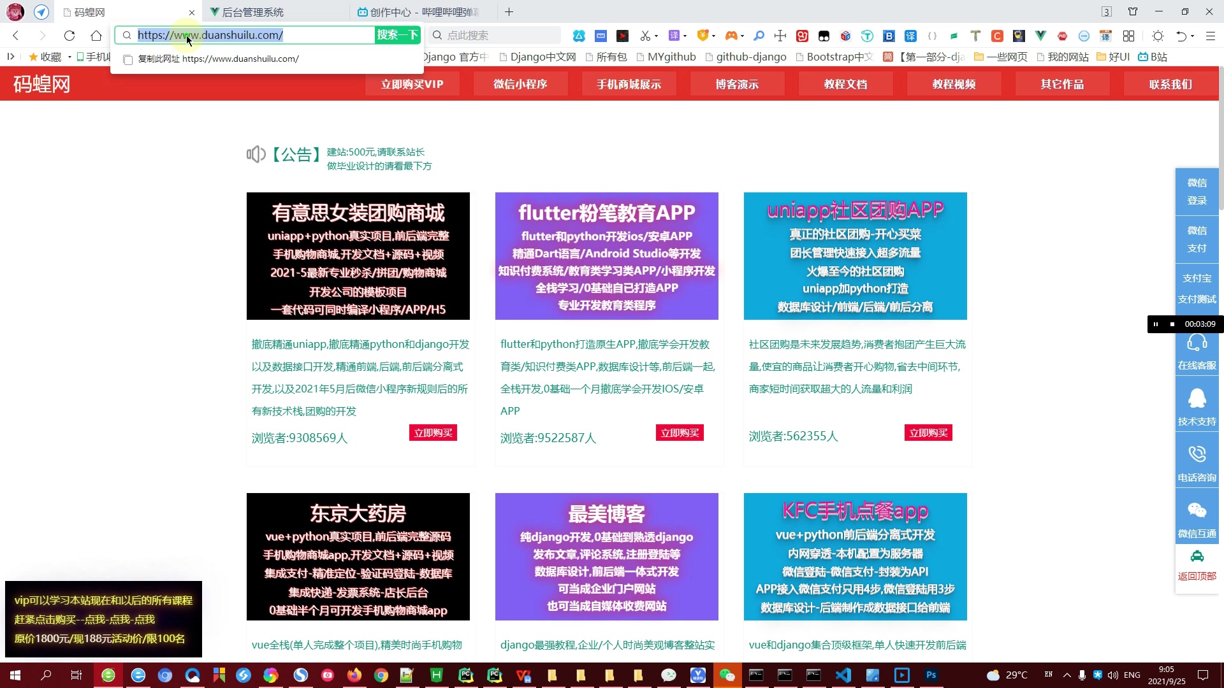The width and height of the screenshot is (1224, 688).
Task: Open 教程文档 nav item
Action: coord(846,84)
